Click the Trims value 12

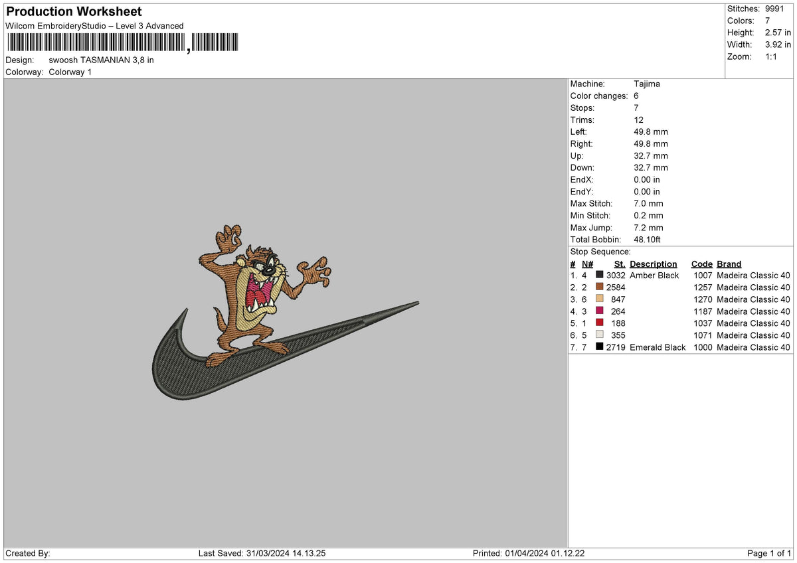tap(639, 120)
